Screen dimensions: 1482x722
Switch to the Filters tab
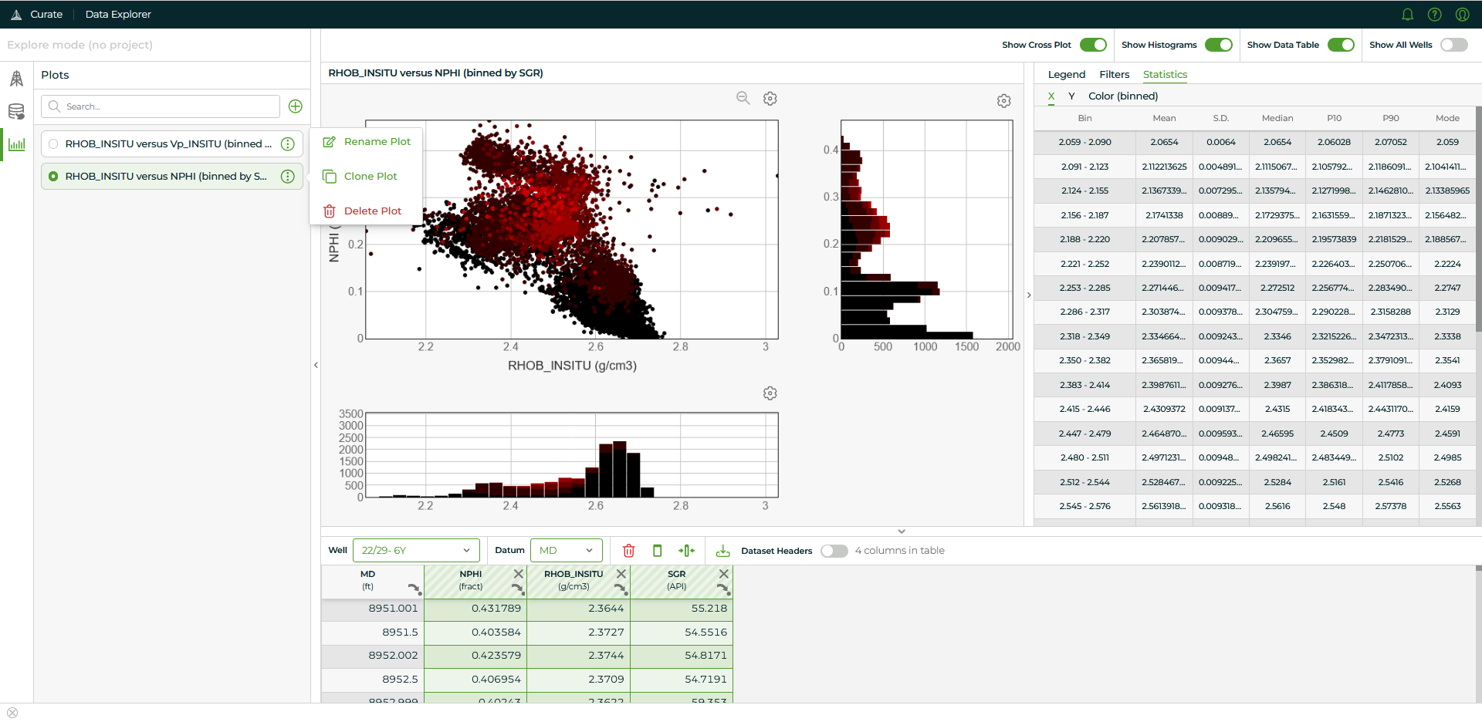pyautogui.click(x=1114, y=75)
